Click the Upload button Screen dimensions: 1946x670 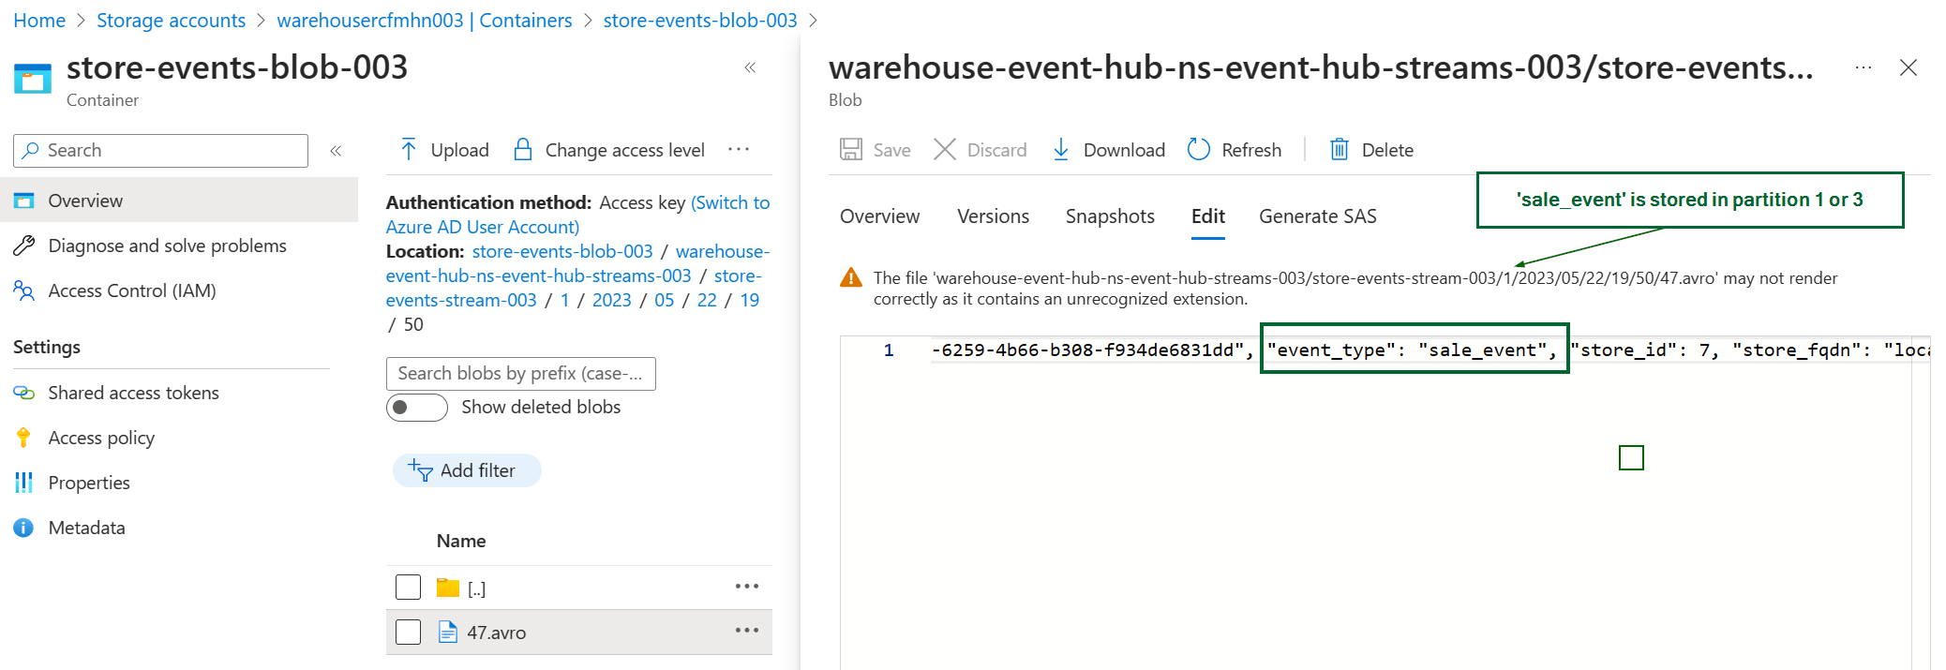[x=444, y=150]
